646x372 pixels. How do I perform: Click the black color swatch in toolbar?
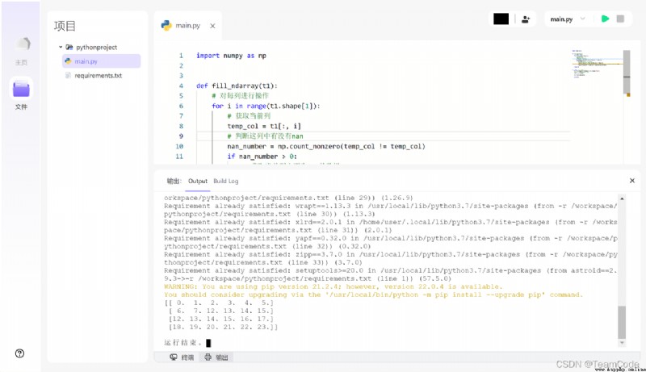click(x=501, y=19)
